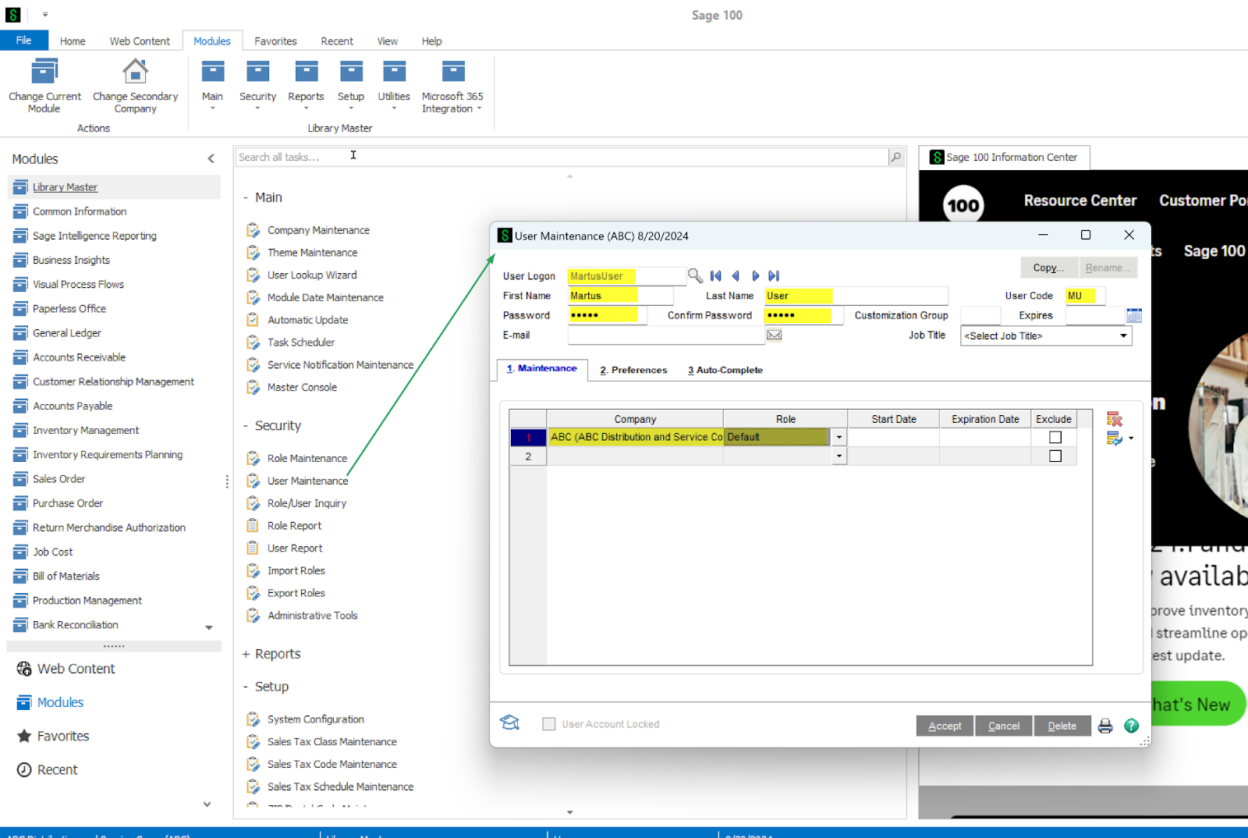This screenshot has height=838, width=1248.
Task: Click the printer icon in User Maintenance
Action: point(1105,726)
